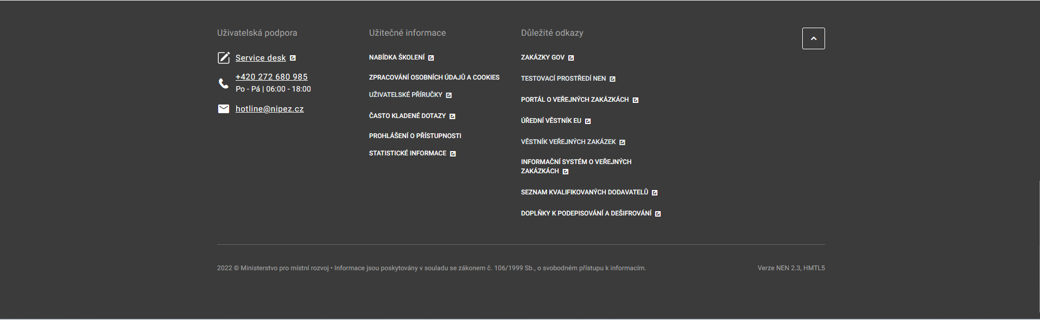Open Doplňky k podepisování a dešifrování link
This screenshot has width=1040, height=320.
tap(586, 213)
